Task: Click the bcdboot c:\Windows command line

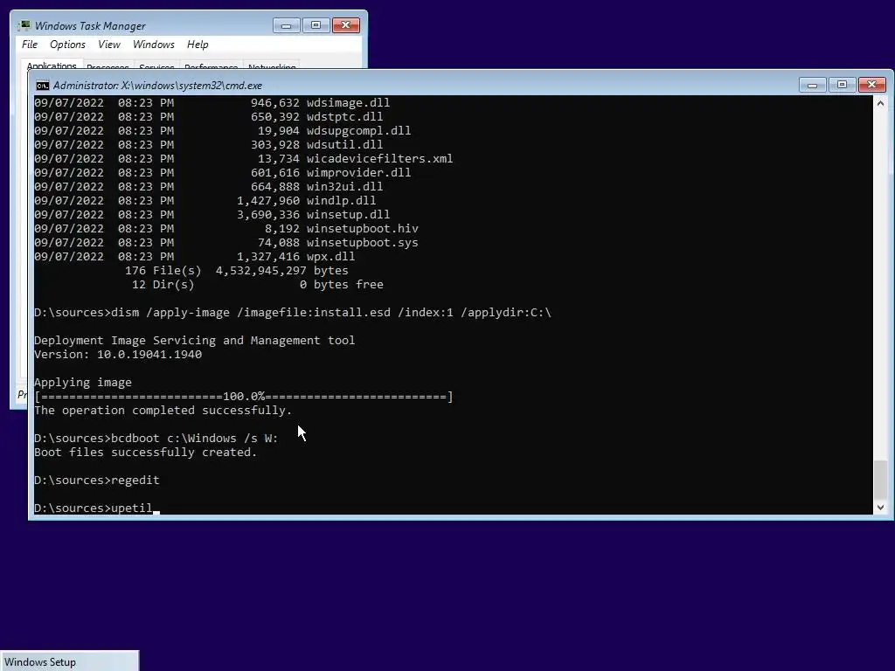Action: coord(156,439)
